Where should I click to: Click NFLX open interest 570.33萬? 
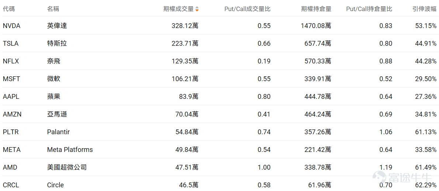(318, 61)
